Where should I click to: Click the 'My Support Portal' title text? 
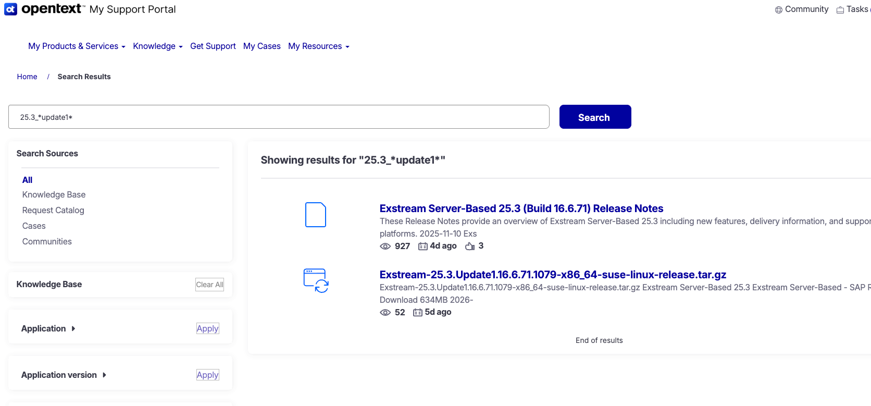pyautogui.click(x=132, y=9)
